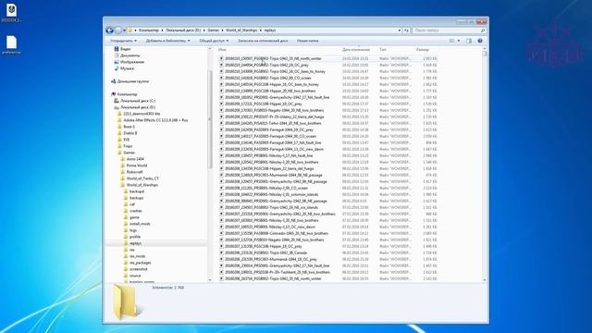This screenshot has width=592, height=333.
Task: Open the install_mods folder in the tree
Action: pos(137,224)
